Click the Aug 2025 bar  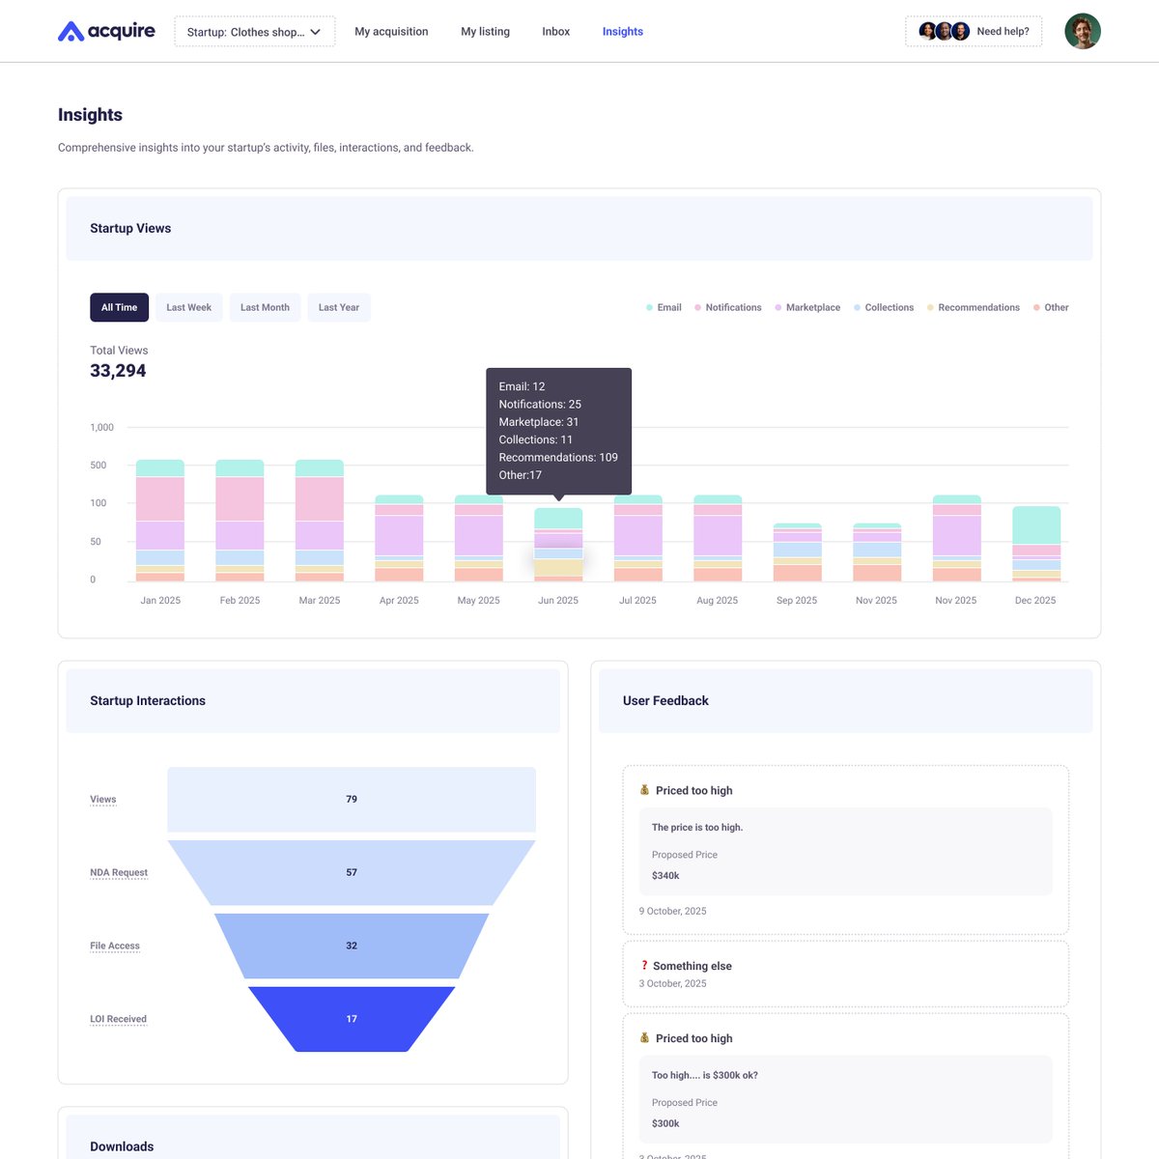(x=718, y=538)
